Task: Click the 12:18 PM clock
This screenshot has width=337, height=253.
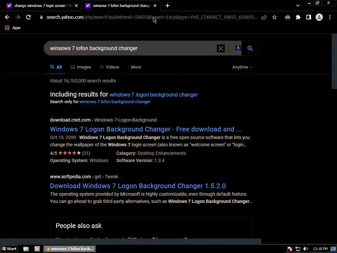Action: pos(320,249)
